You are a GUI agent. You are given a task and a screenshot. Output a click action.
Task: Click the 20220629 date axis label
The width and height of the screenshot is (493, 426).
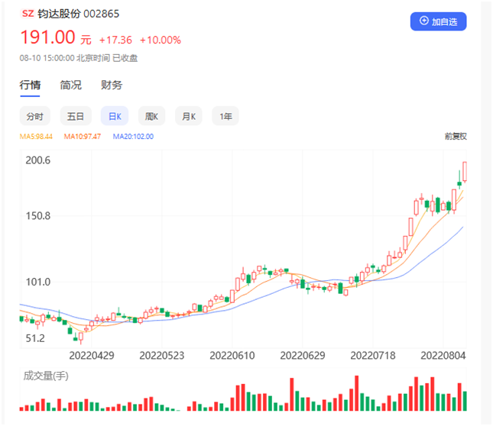point(303,356)
